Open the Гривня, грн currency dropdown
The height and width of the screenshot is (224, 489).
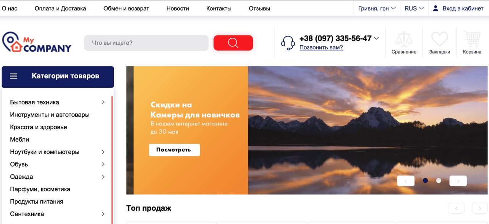click(377, 8)
